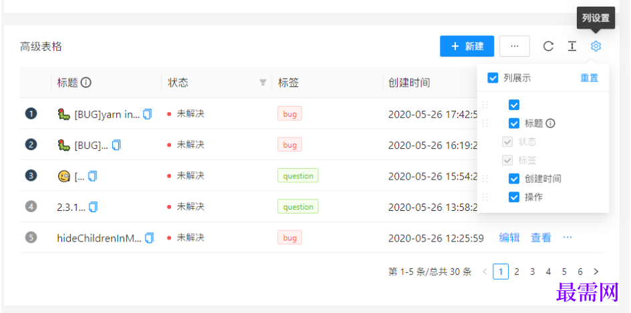Viewport: 631px width, 313px height.
Task: Expand the more options in row 5
Action: (567, 238)
